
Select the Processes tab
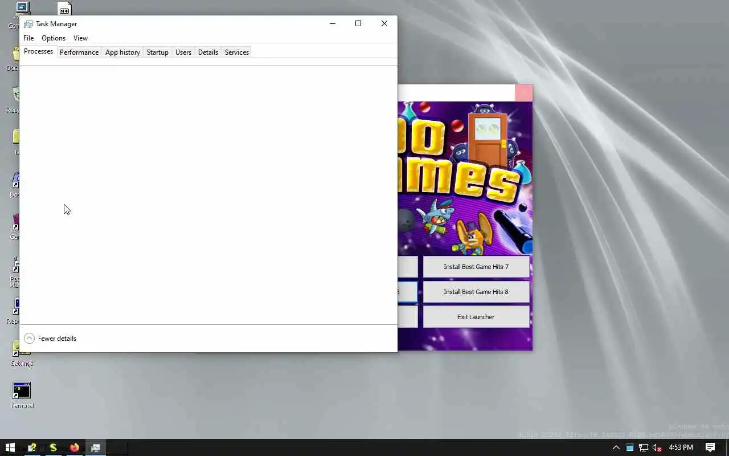[38, 51]
